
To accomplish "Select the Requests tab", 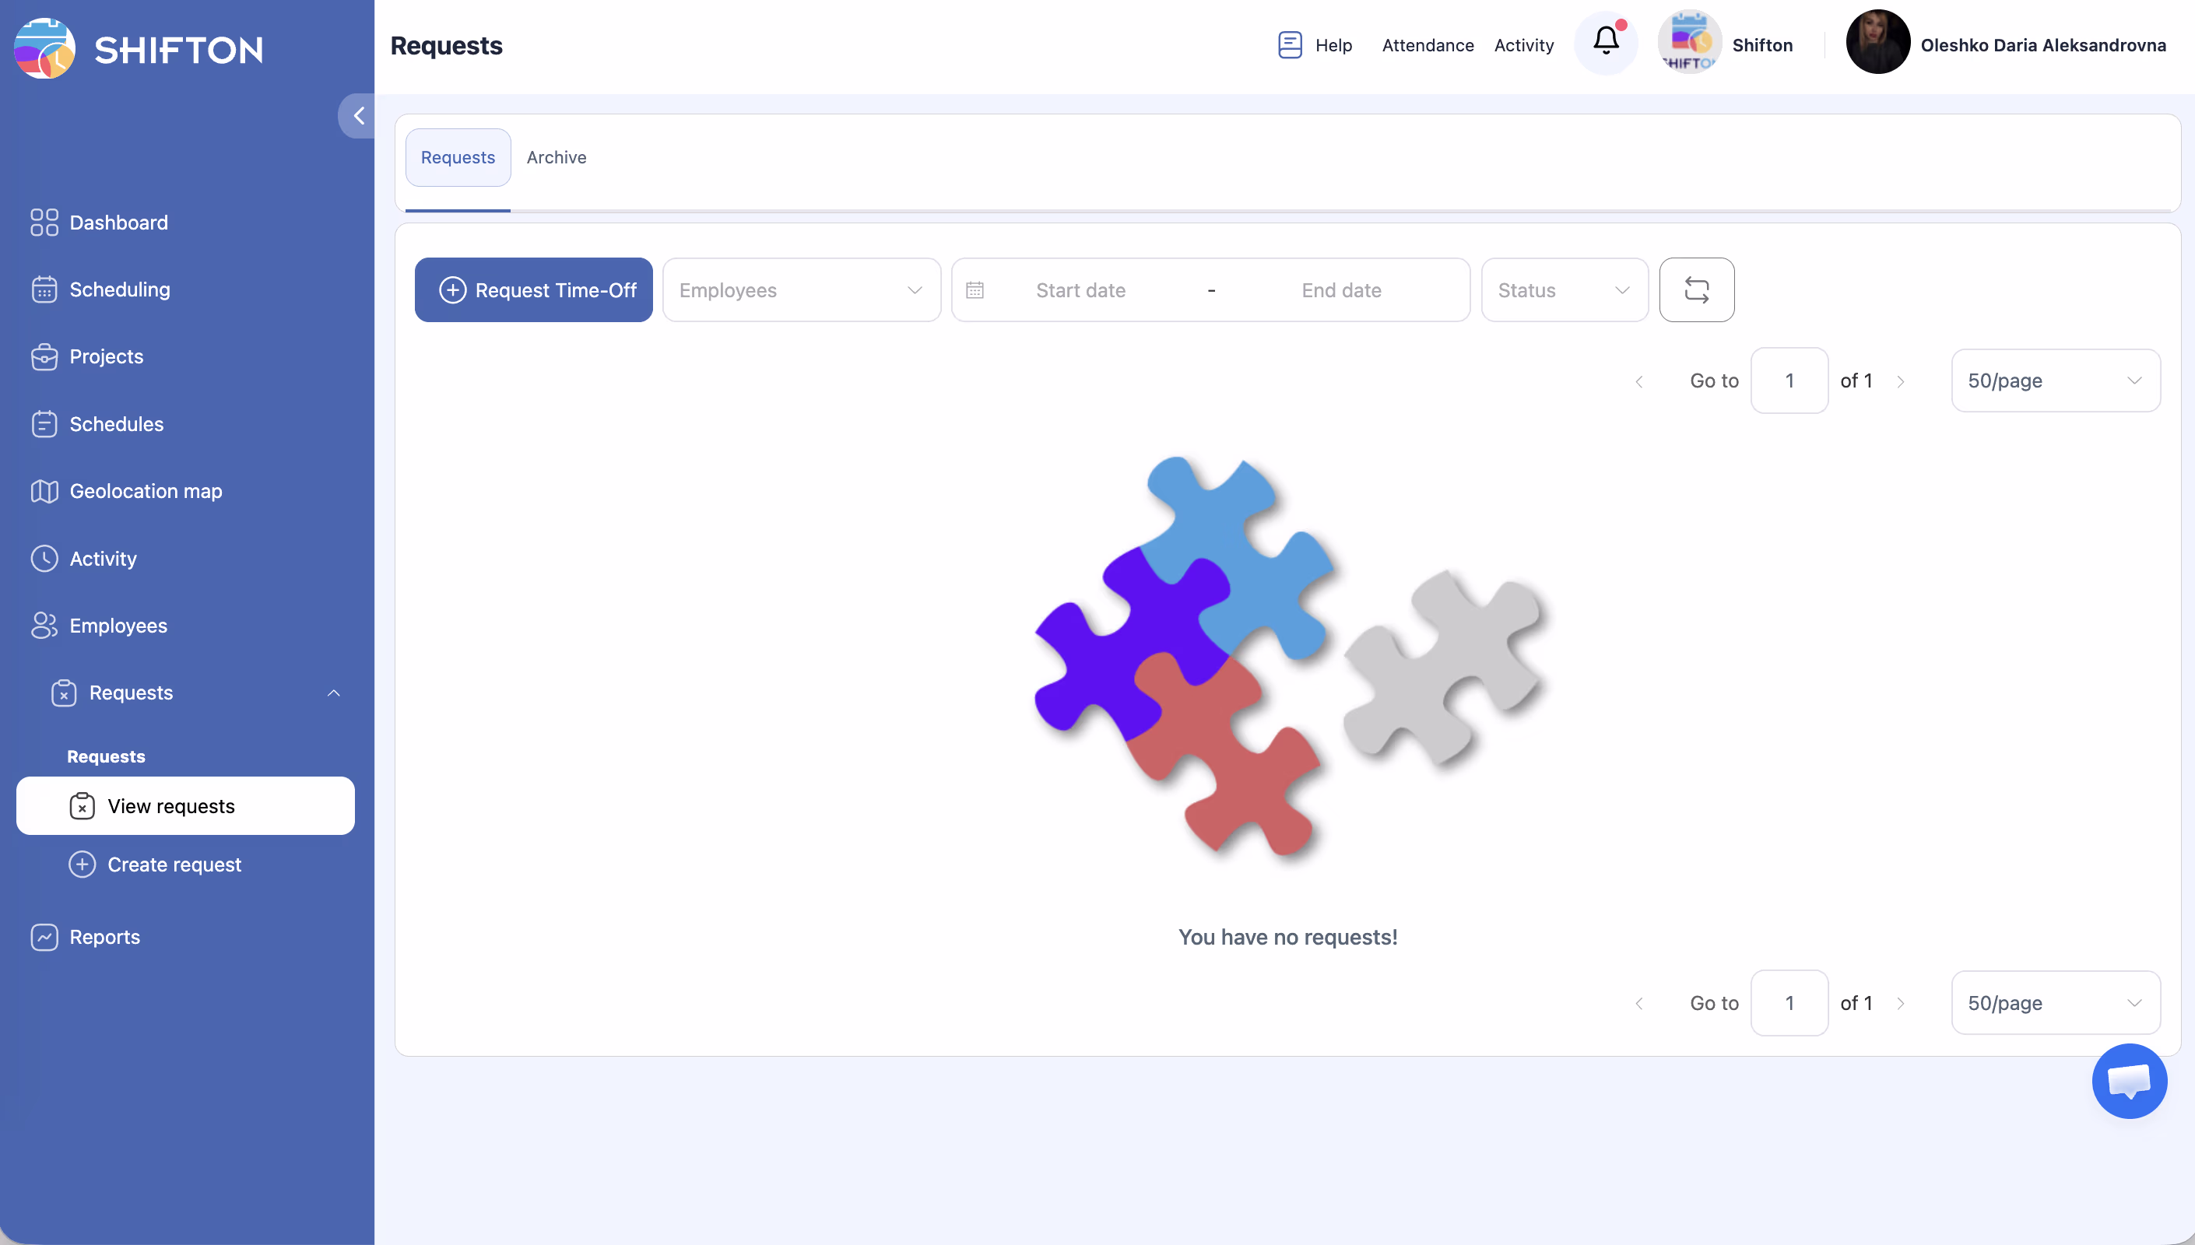I will point(458,157).
